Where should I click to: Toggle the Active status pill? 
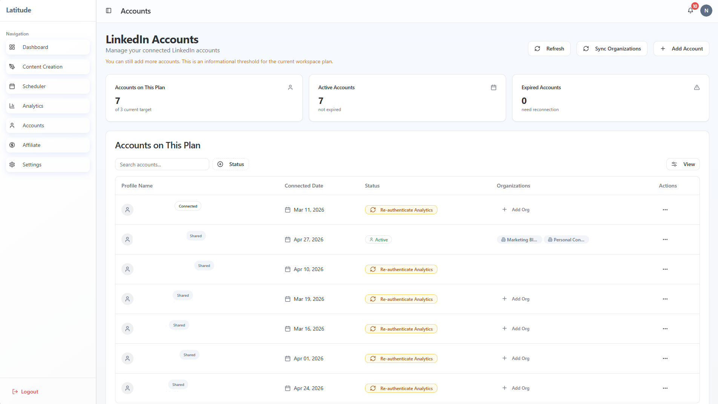click(x=378, y=239)
